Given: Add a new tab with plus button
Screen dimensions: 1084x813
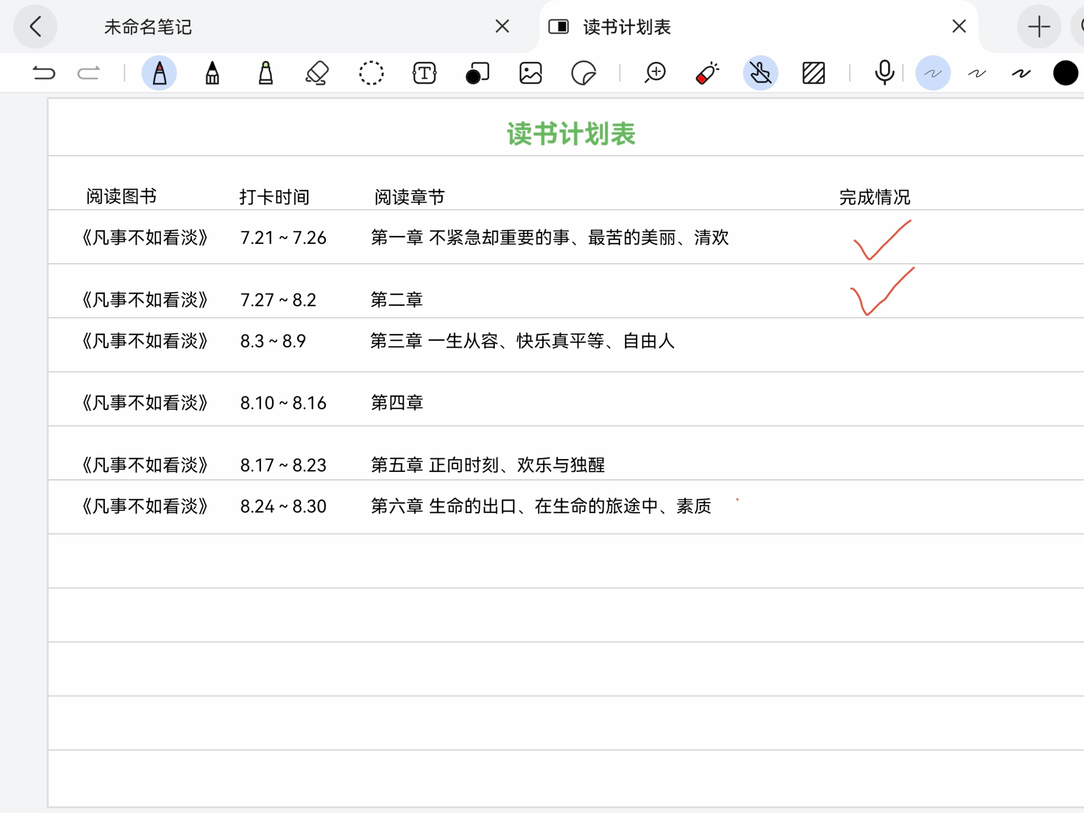Looking at the screenshot, I should click(1039, 26).
